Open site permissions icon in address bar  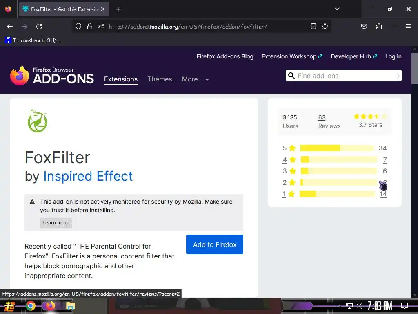click(101, 26)
